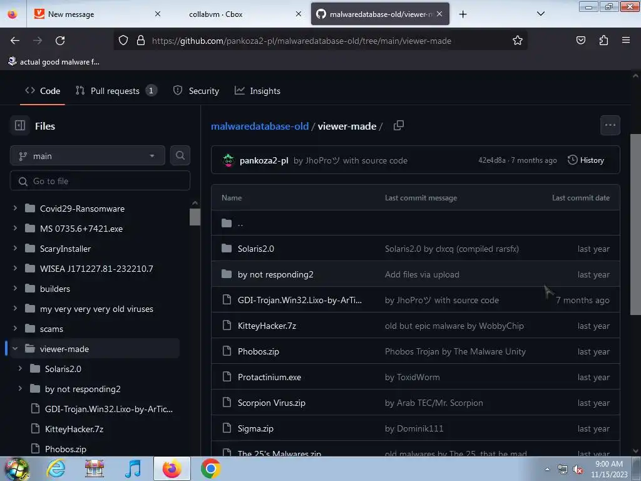Open the History link
The height and width of the screenshot is (481, 641).
586,160
